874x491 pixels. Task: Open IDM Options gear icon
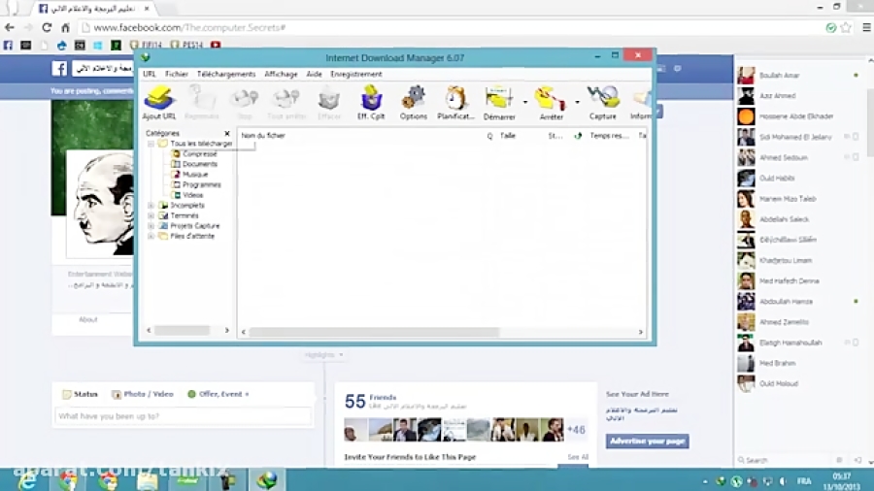413,103
